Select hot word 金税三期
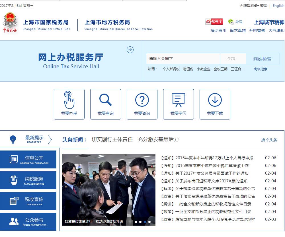The height and width of the screenshot is (237, 285). pos(221,69)
